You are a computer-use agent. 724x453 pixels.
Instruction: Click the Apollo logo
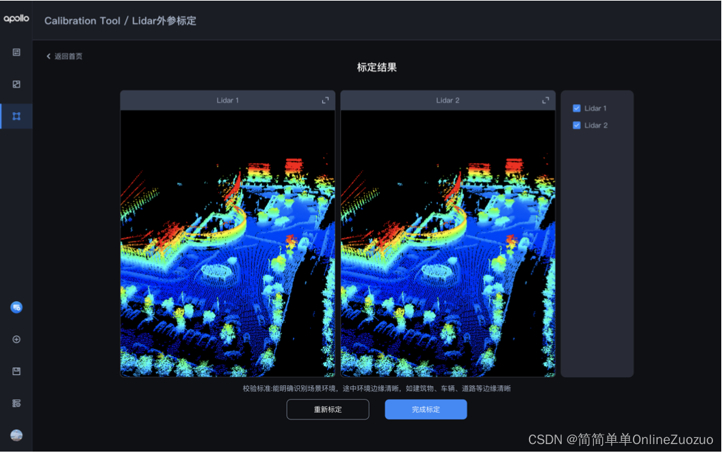coord(16,18)
